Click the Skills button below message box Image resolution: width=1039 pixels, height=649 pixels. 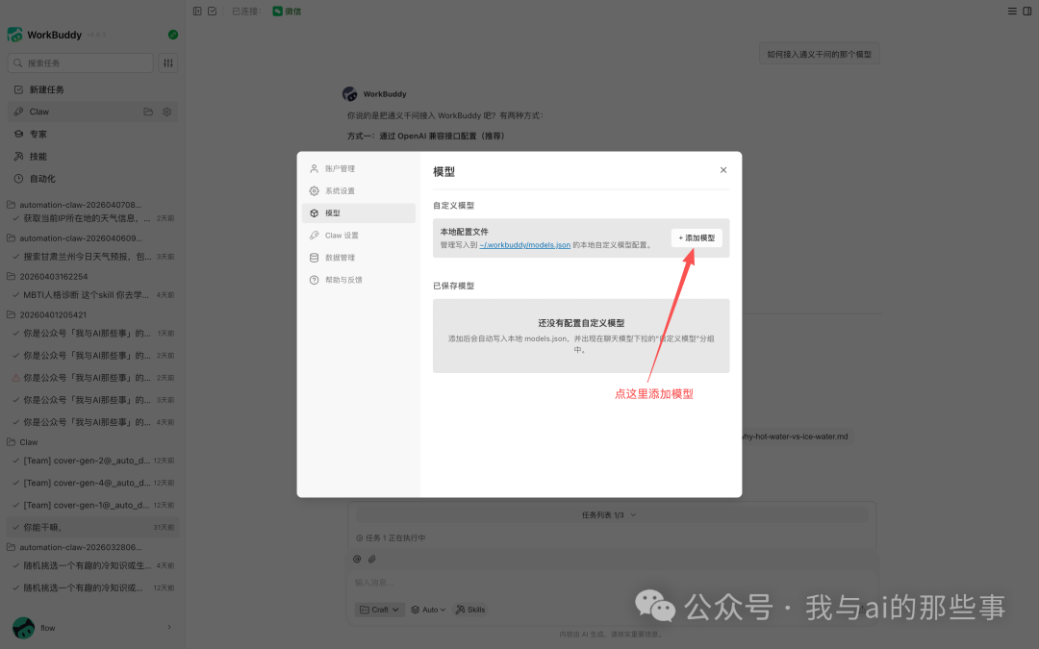pyautogui.click(x=470, y=610)
